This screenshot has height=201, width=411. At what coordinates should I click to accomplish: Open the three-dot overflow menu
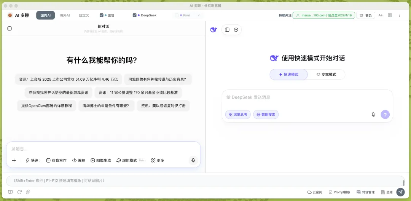(x=400, y=15)
